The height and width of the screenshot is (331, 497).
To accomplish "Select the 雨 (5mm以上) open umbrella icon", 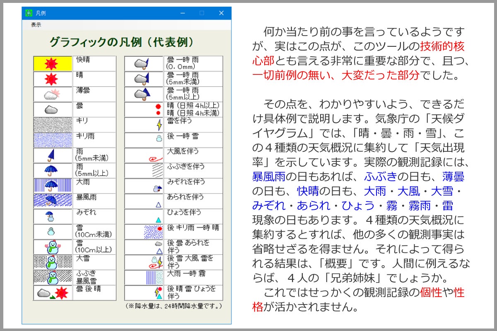I will [x=53, y=170].
